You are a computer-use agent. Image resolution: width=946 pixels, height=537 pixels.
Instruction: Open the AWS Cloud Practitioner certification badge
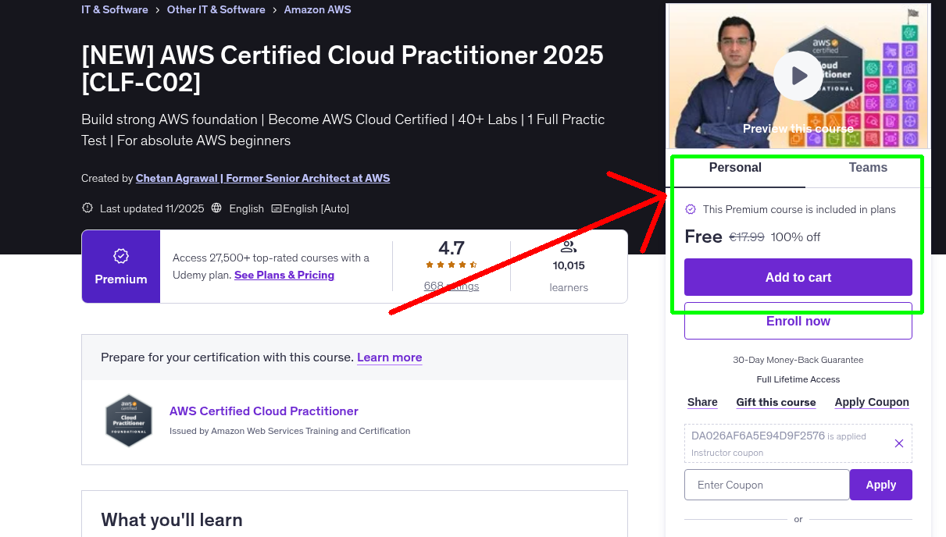pyautogui.click(x=129, y=420)
